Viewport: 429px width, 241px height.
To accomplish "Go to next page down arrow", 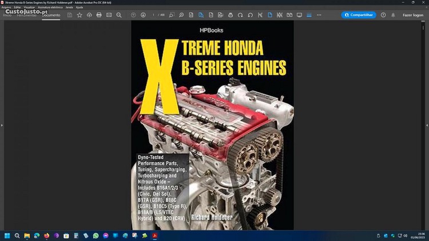I will (143, 15).
